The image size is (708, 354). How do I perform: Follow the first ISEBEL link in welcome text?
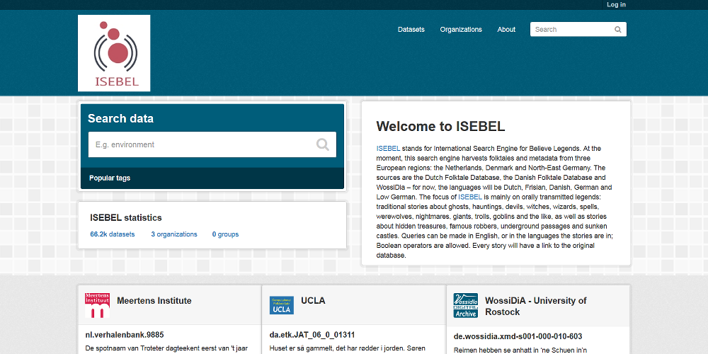(388, 148)
